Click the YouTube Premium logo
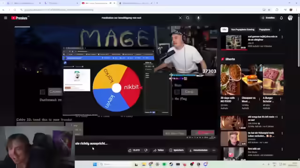Screen dimensions: 300x168 (19, 18)
